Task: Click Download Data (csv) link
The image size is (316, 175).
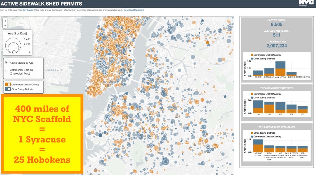Action: pos(134,10)
